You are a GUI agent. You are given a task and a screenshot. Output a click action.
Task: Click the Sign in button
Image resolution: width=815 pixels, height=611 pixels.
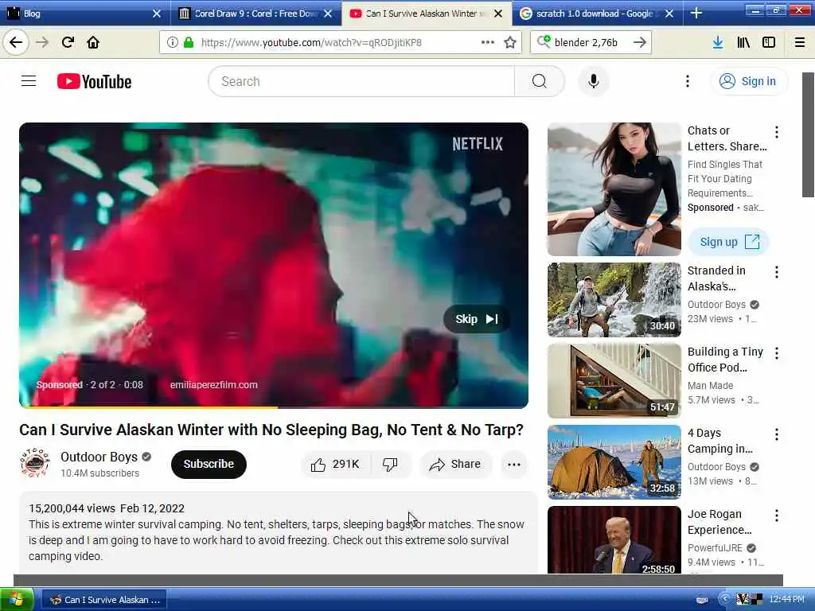tap(748, 82)
